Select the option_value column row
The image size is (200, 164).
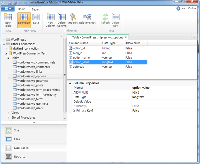[108, 62]
